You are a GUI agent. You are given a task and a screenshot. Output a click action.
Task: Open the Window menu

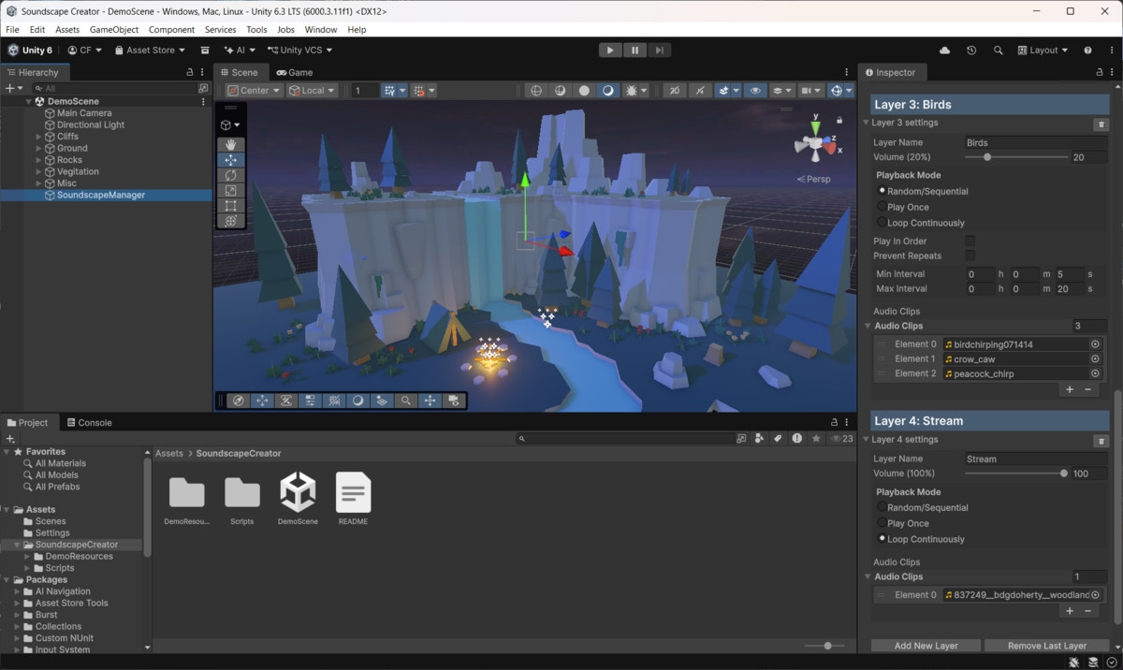coord(321,30)
